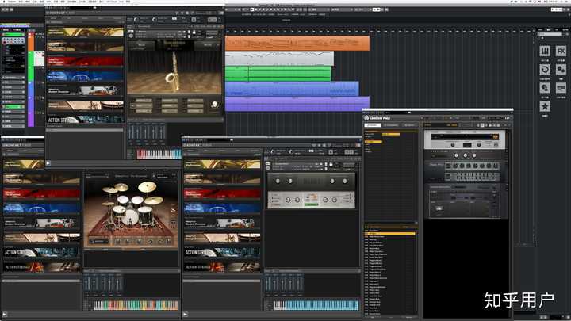Open the blue library banner in saxophone Kontakt window
571x321 pixels.
pyautogui.click(x=85, y=76)
